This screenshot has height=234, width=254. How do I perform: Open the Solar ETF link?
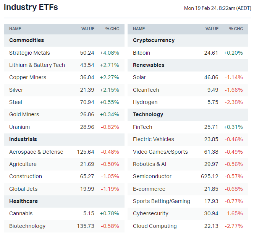tap(139, 77)
